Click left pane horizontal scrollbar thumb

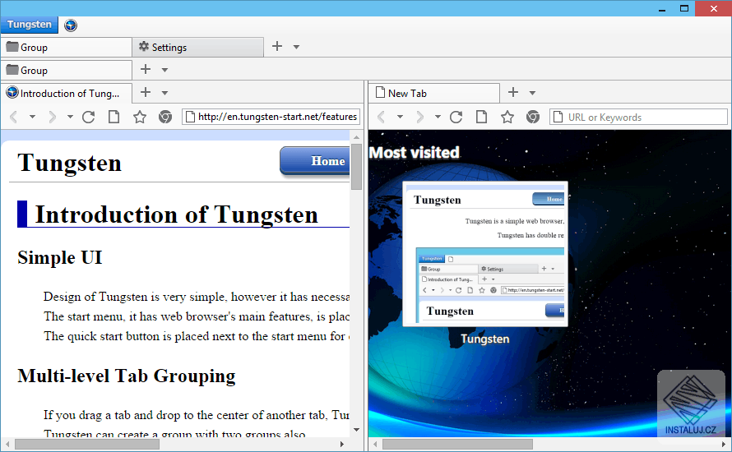87,444
